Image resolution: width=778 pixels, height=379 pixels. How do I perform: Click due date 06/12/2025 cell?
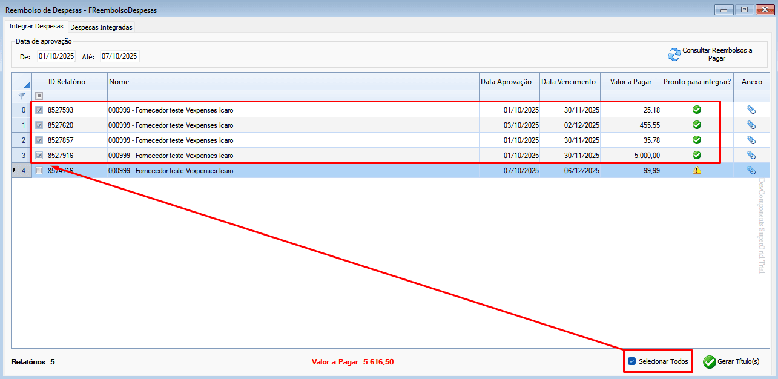[570, 171]
